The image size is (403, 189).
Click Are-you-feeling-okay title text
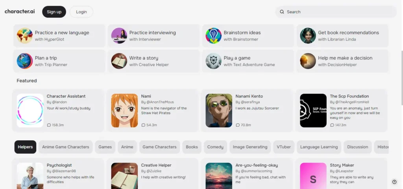coord(257,165)
